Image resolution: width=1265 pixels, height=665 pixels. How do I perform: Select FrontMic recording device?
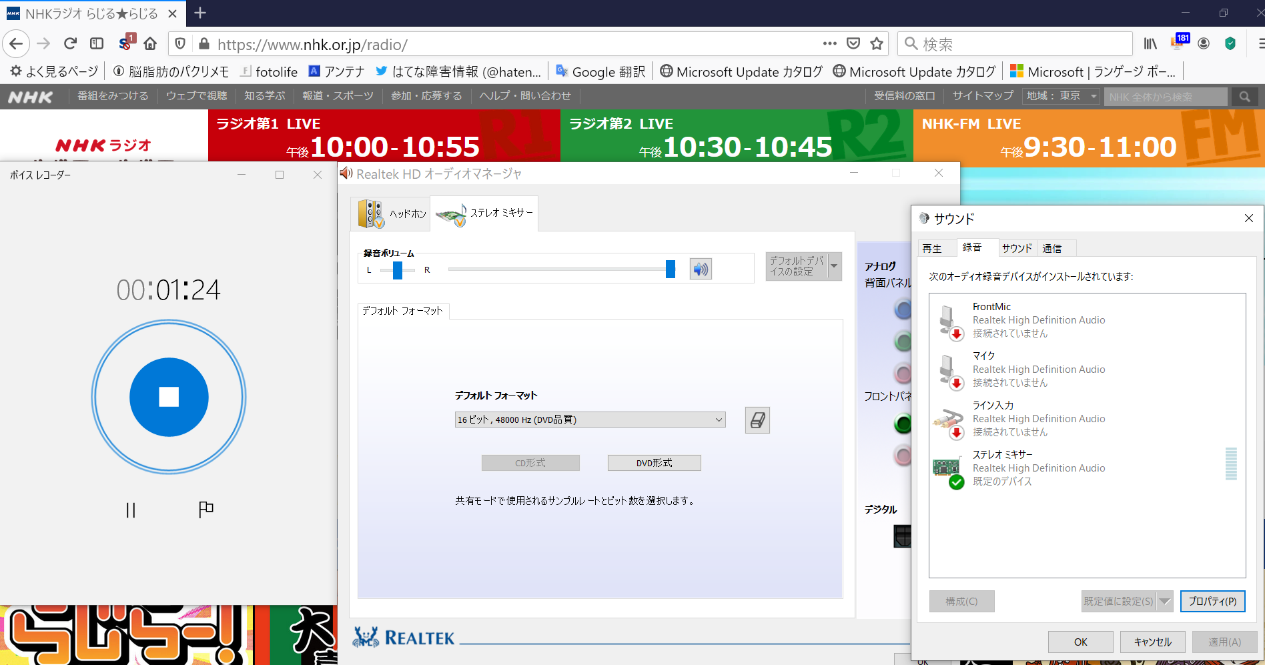(x=1088, y=320)
